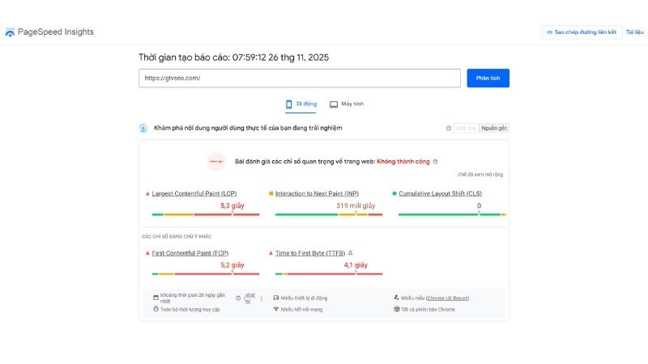Viewport: 648px width, 364px height.
Task: Click the red triangle marker beside TTFB
Action: click(271, 253)
